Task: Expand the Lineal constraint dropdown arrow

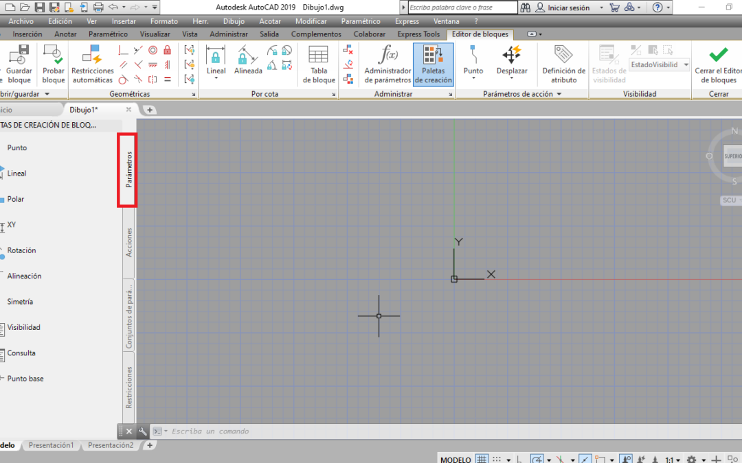Action: click(x=216, y=78)
